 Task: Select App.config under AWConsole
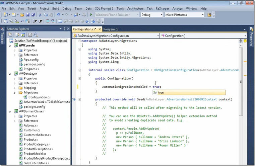pyautogui.click(x=31, y=60)
